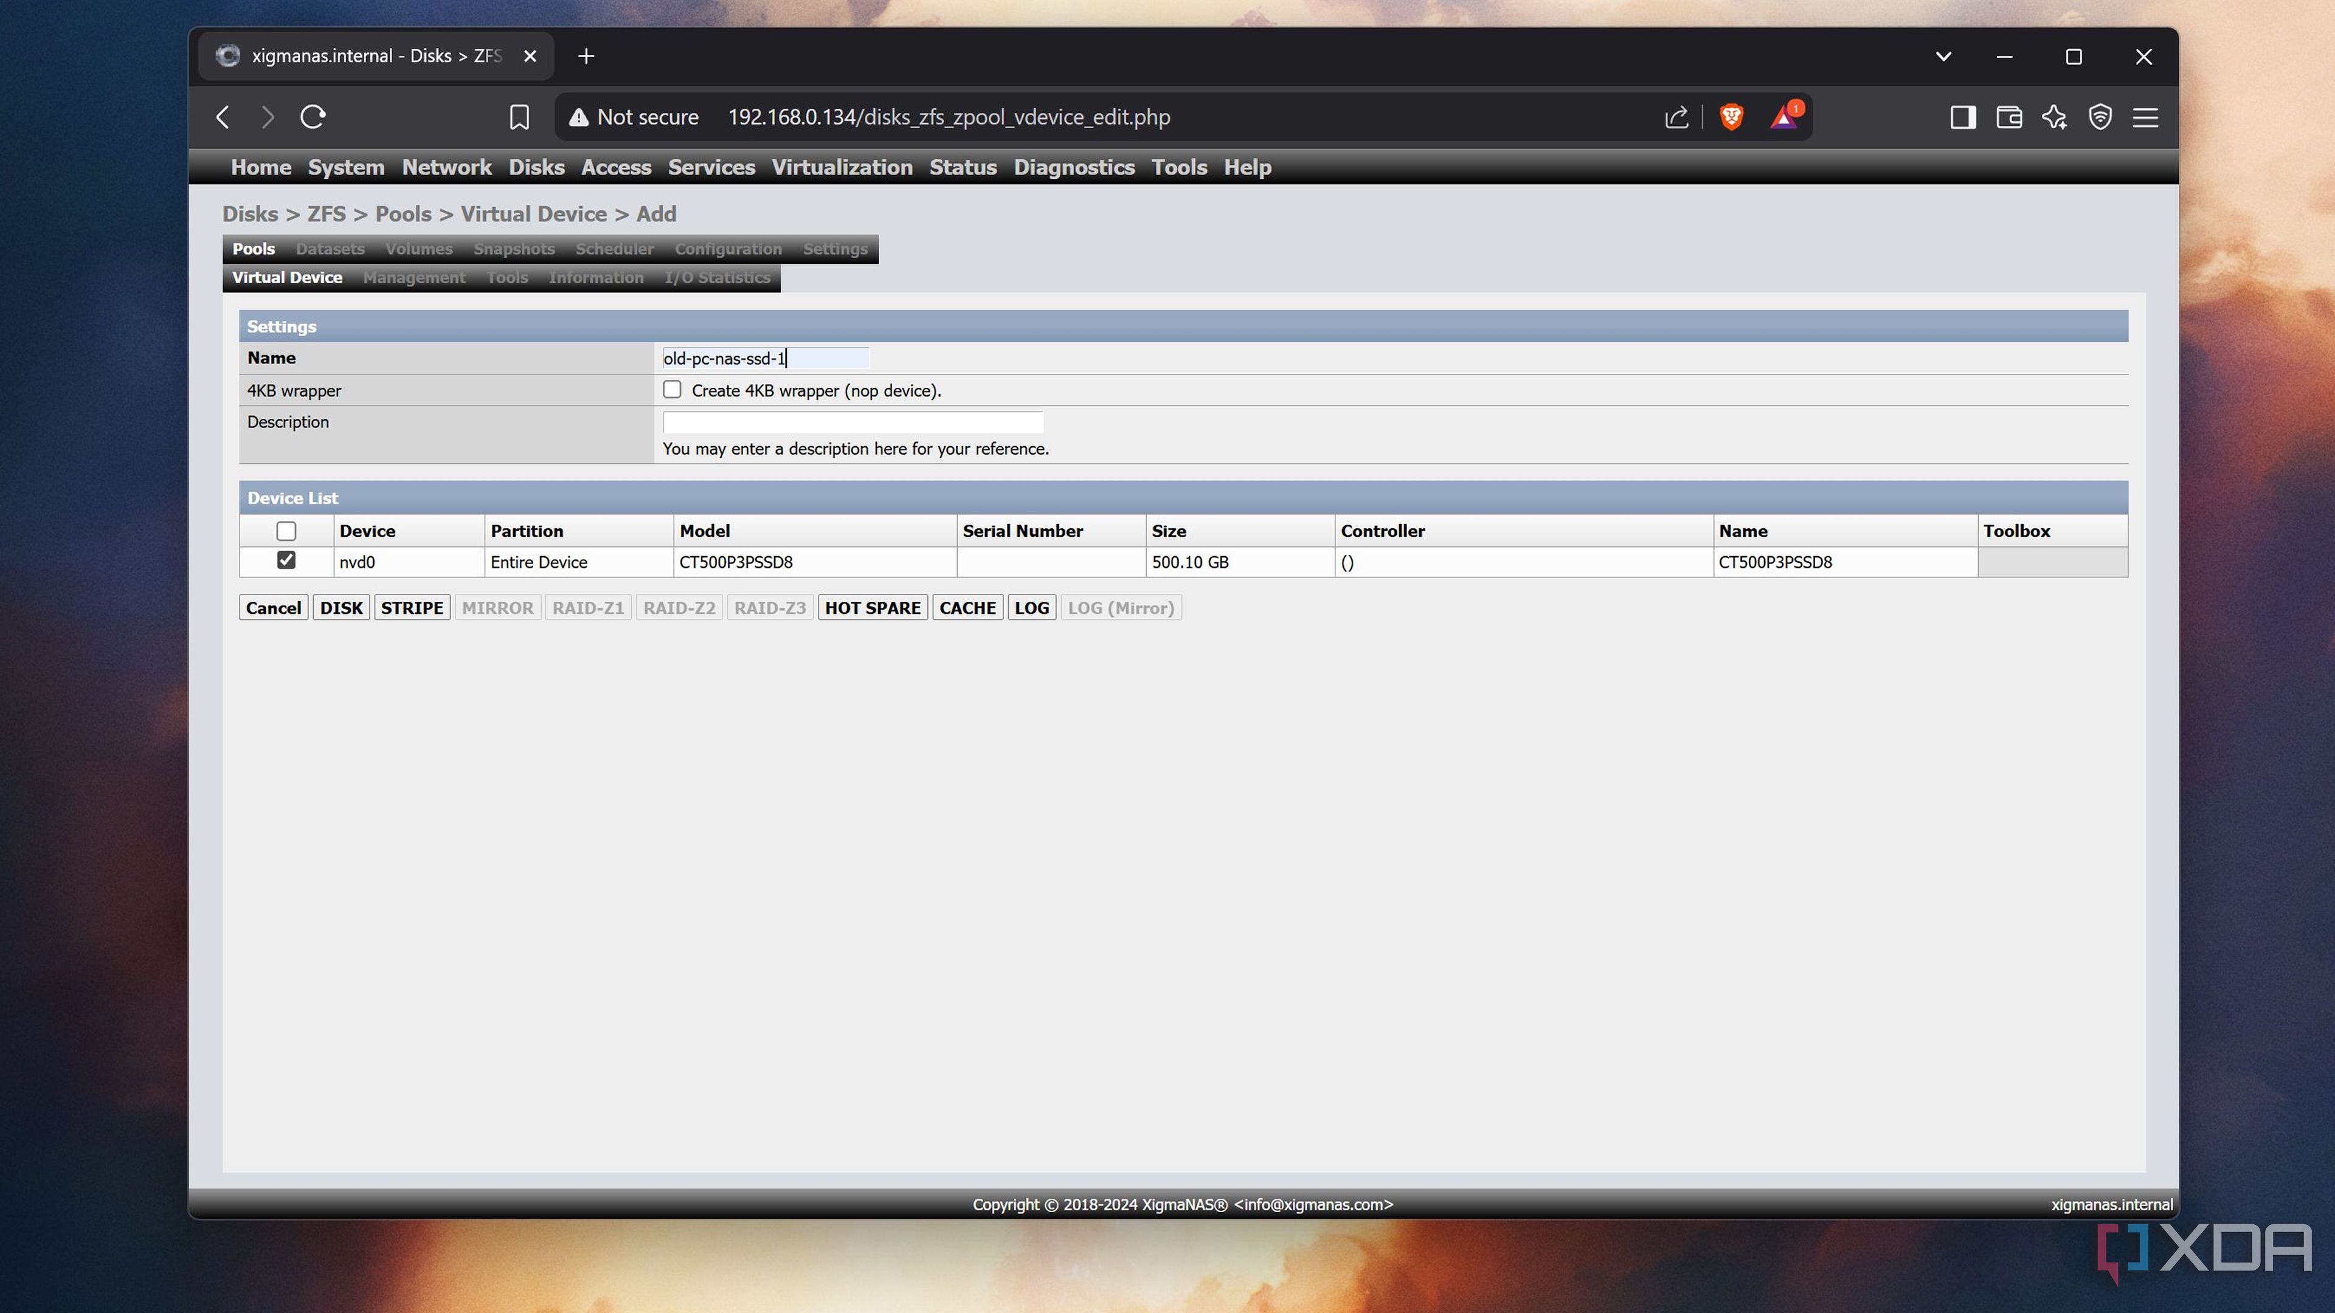Click the STRIPE button
Screen dimensions: 2335x1313
coord(412,608)
